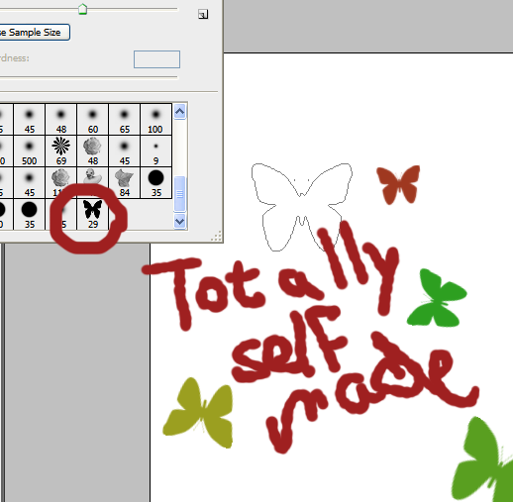Click the Use Sample Size button
Screen dimensions: 513x502
[x=35, y=33]
